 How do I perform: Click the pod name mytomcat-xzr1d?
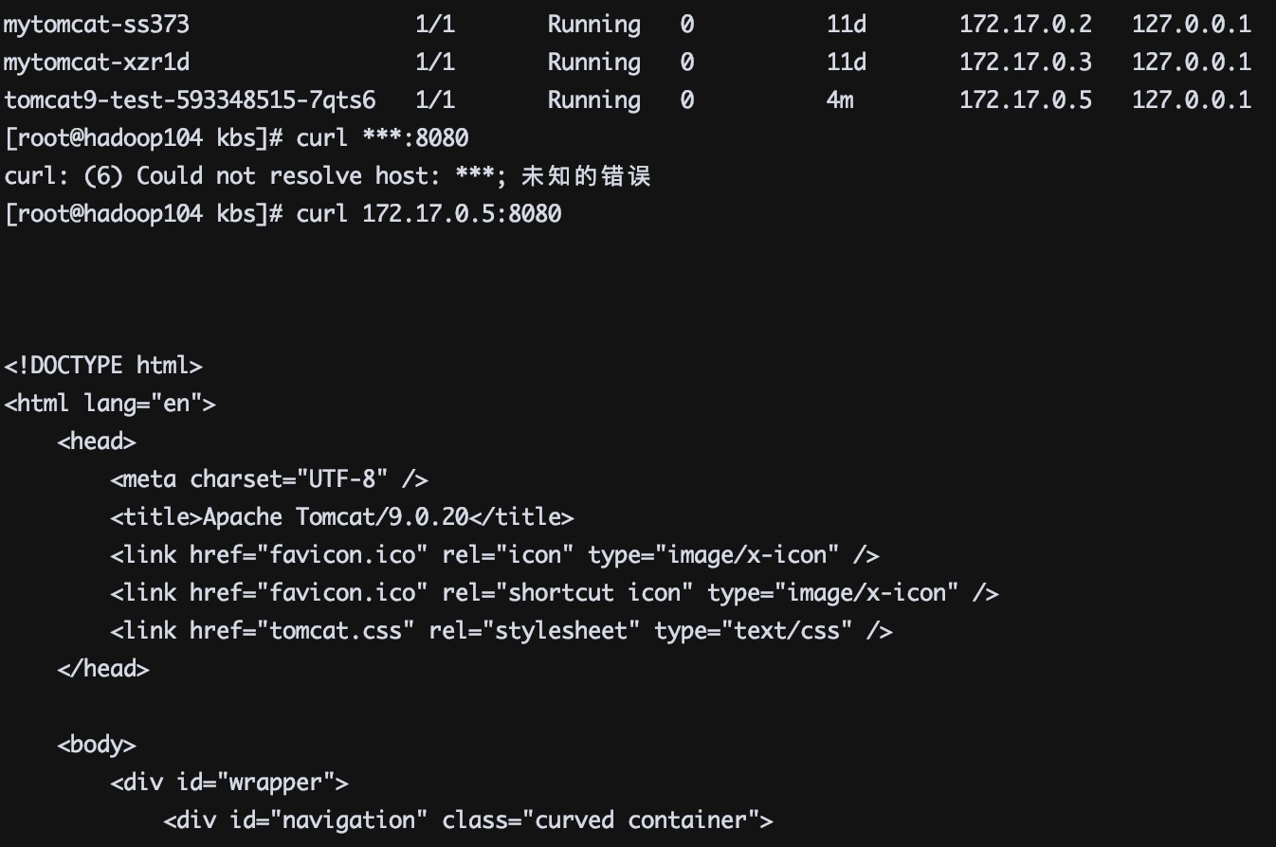coord(97,62)
